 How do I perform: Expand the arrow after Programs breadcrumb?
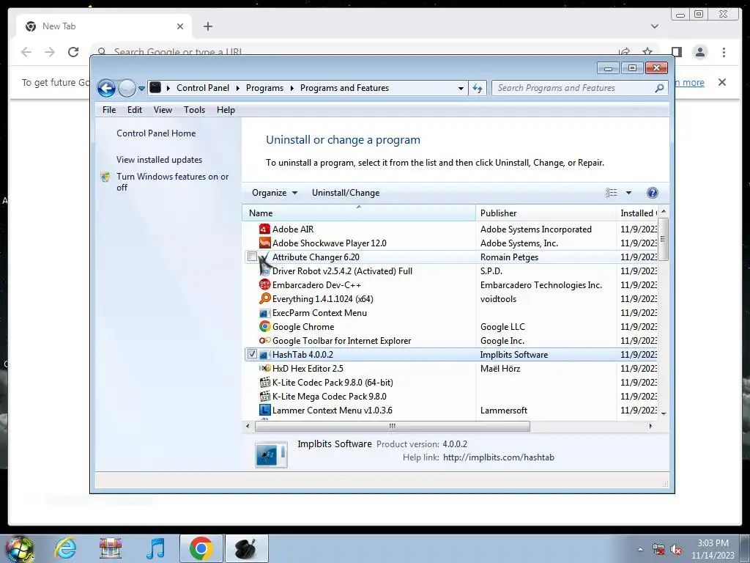(292, 88)
